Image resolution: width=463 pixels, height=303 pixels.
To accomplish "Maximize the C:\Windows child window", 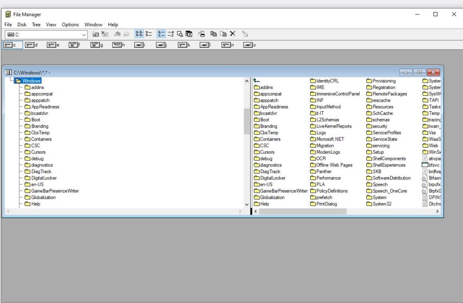I will 419,72.
